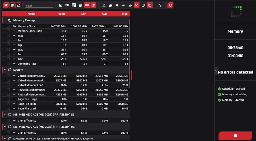Toggle the usage gauge readings filter
This screenshot has width=256, height=141.
(x=143, y=5)
